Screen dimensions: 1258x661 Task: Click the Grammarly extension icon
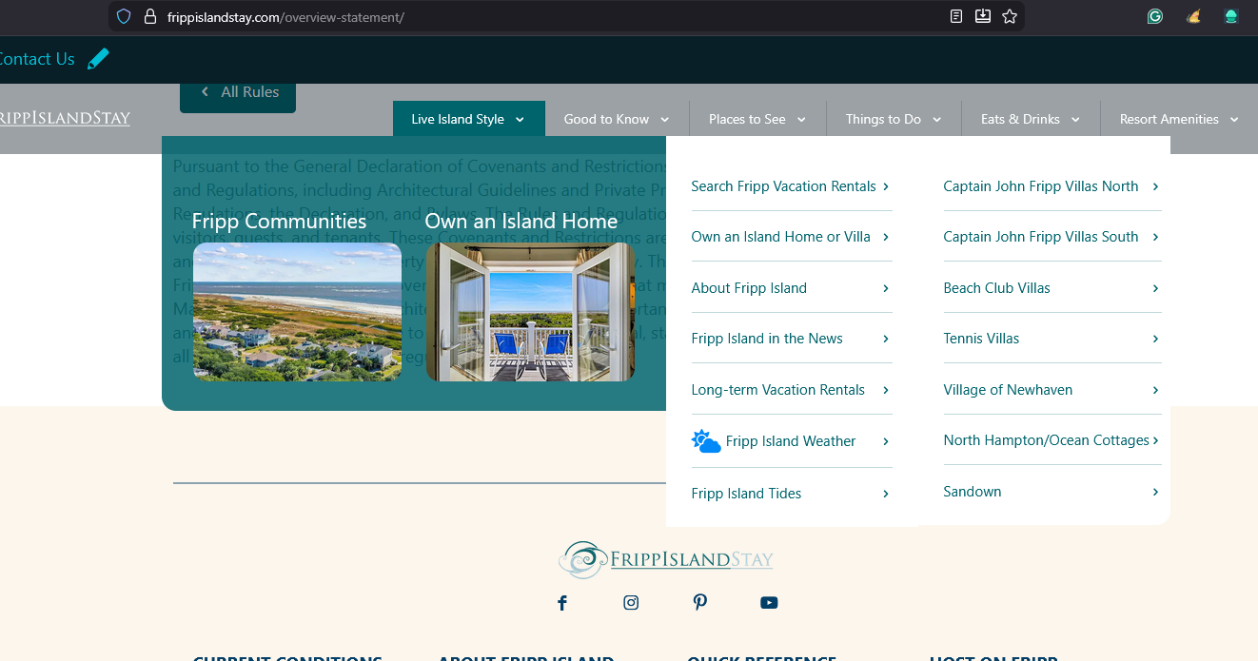(x=1155, y=16)
